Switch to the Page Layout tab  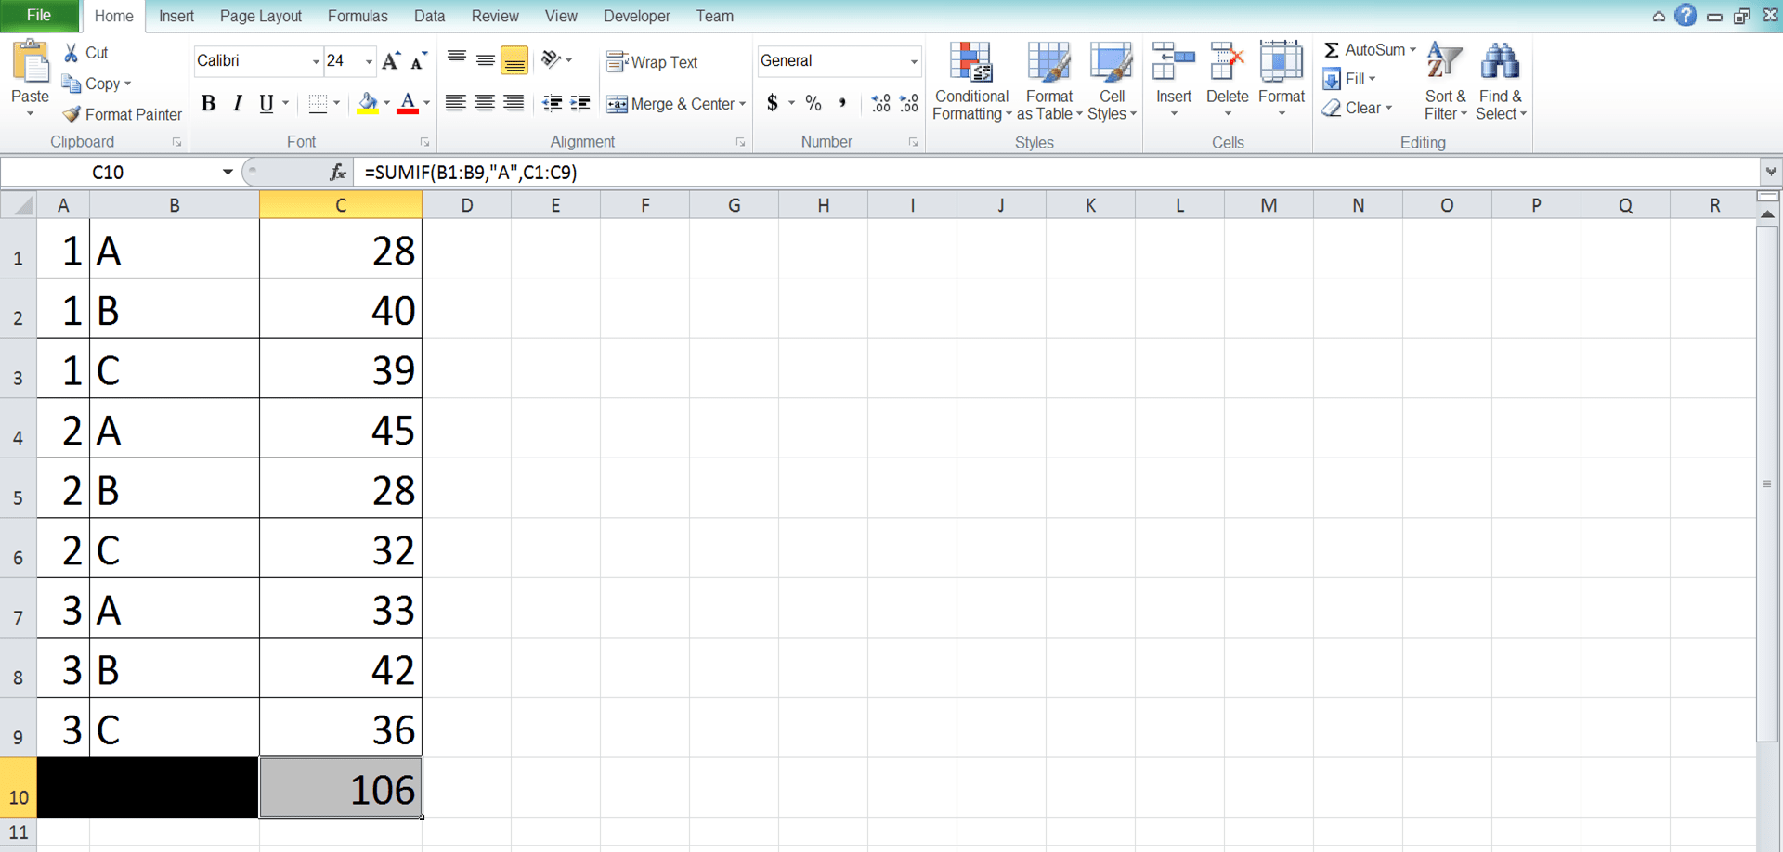pyautogui.click(x=261, y=17)
